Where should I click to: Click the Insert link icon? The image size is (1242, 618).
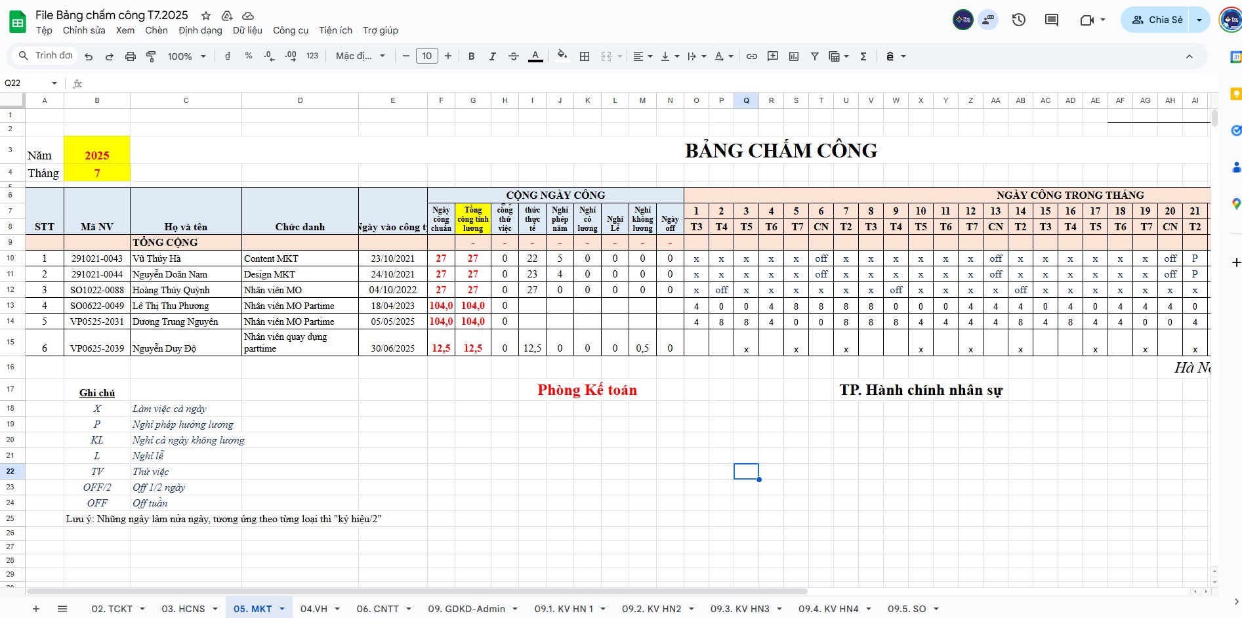click(x=752, y=56)
